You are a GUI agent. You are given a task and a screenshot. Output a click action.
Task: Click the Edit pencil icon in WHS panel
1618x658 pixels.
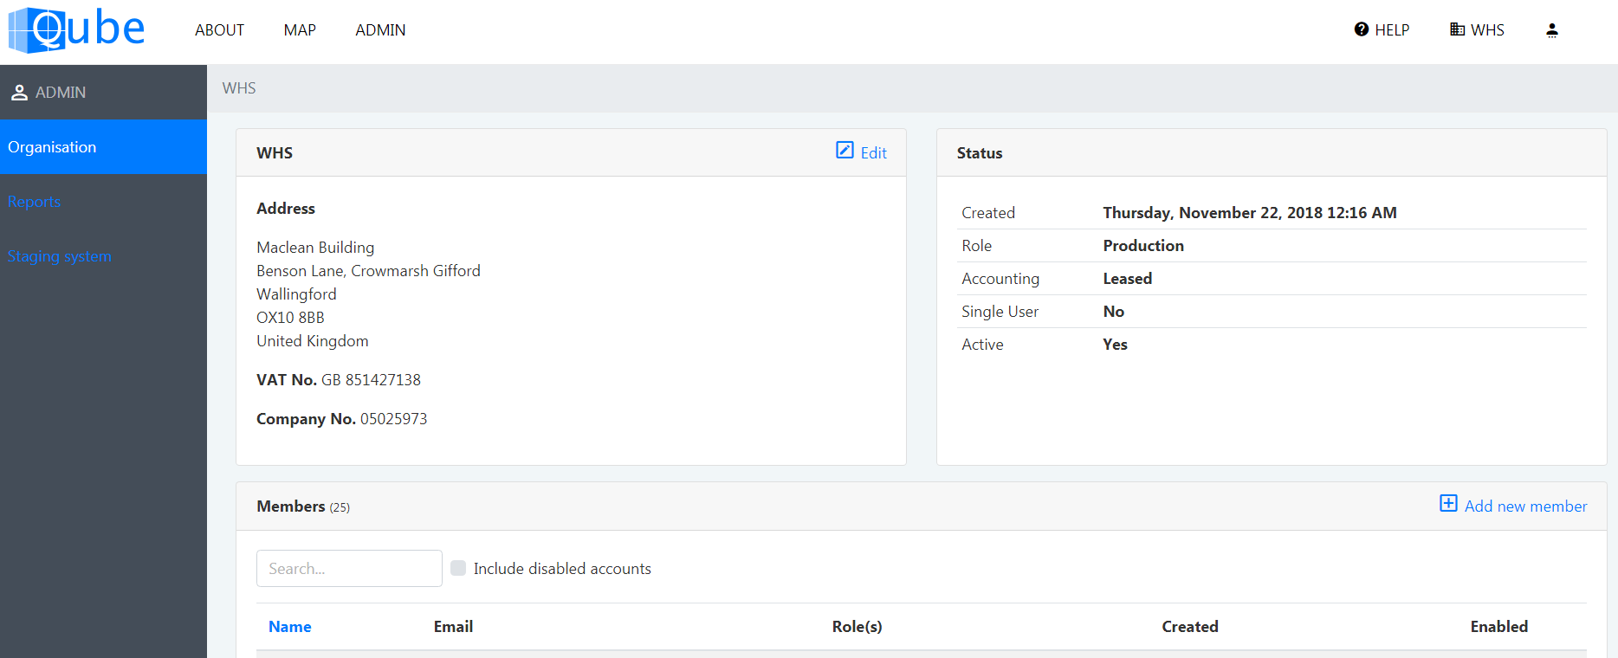tap(845, 151)
